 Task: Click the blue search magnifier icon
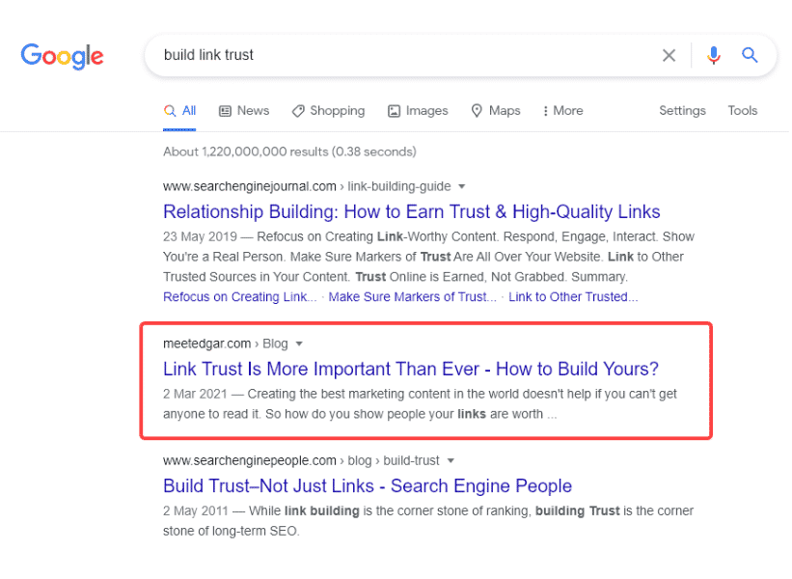[x=750, y=56]
